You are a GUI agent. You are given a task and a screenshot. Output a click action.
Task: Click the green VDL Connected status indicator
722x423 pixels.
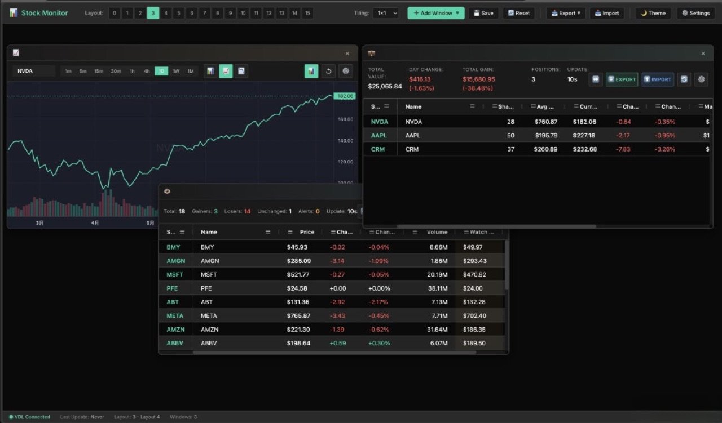click(x=11, y=417)
